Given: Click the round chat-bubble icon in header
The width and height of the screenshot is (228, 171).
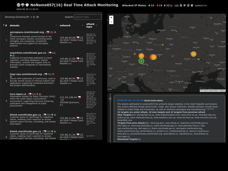Looking at the screenshot, I should pyautogui.click(x=184, y=5).
